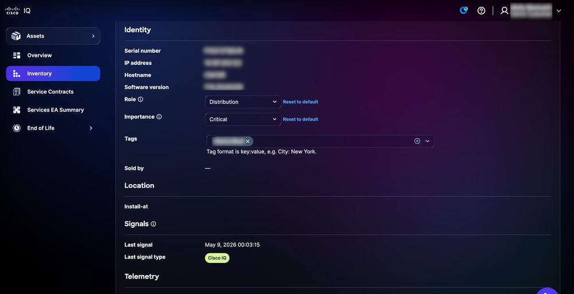Click the Identity section heading
Screen dimensions: 574x294
click(138, 30)
